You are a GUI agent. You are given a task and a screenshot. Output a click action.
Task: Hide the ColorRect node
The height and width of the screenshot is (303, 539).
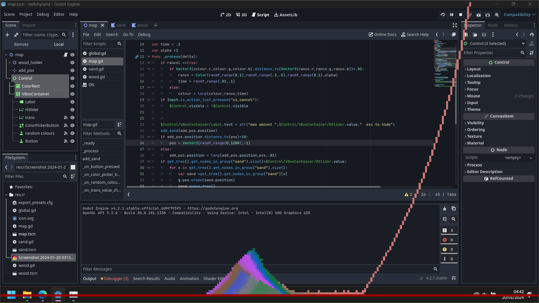(72, 86)
